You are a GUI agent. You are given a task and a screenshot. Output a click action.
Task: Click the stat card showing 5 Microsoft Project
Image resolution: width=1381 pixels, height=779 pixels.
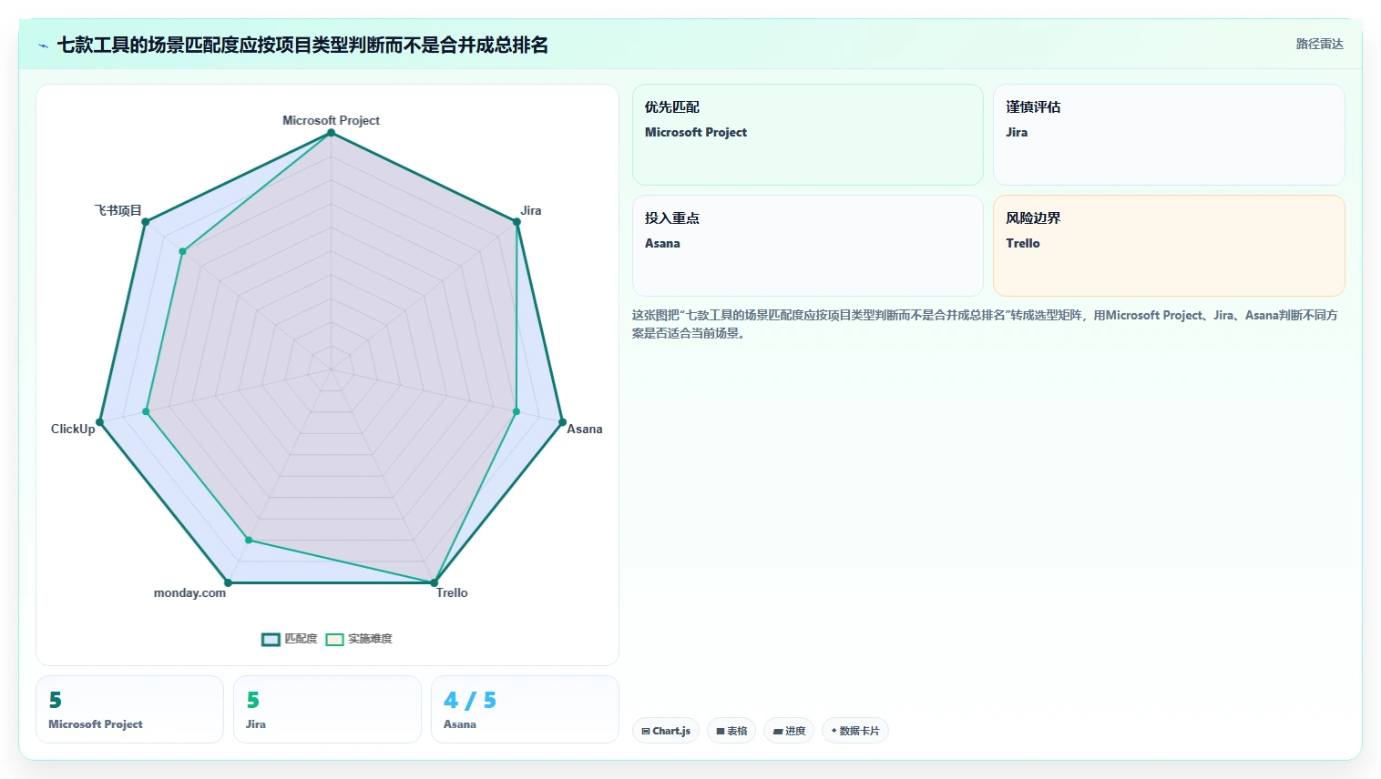(x=129, y=709)
